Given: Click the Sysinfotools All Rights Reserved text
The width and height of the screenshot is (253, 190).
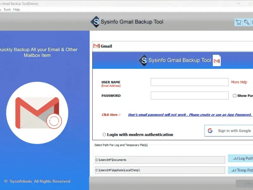Looking at the screenshot, I should pyautogui.click(x=37, y=181).
